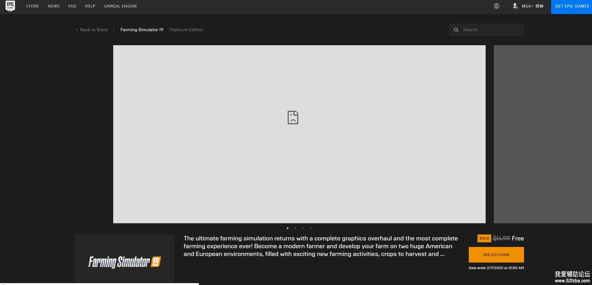Viewport: 592px width, 285px height.
Task: Click the GET EPIC GAMES button
Action: coord(571,7)
